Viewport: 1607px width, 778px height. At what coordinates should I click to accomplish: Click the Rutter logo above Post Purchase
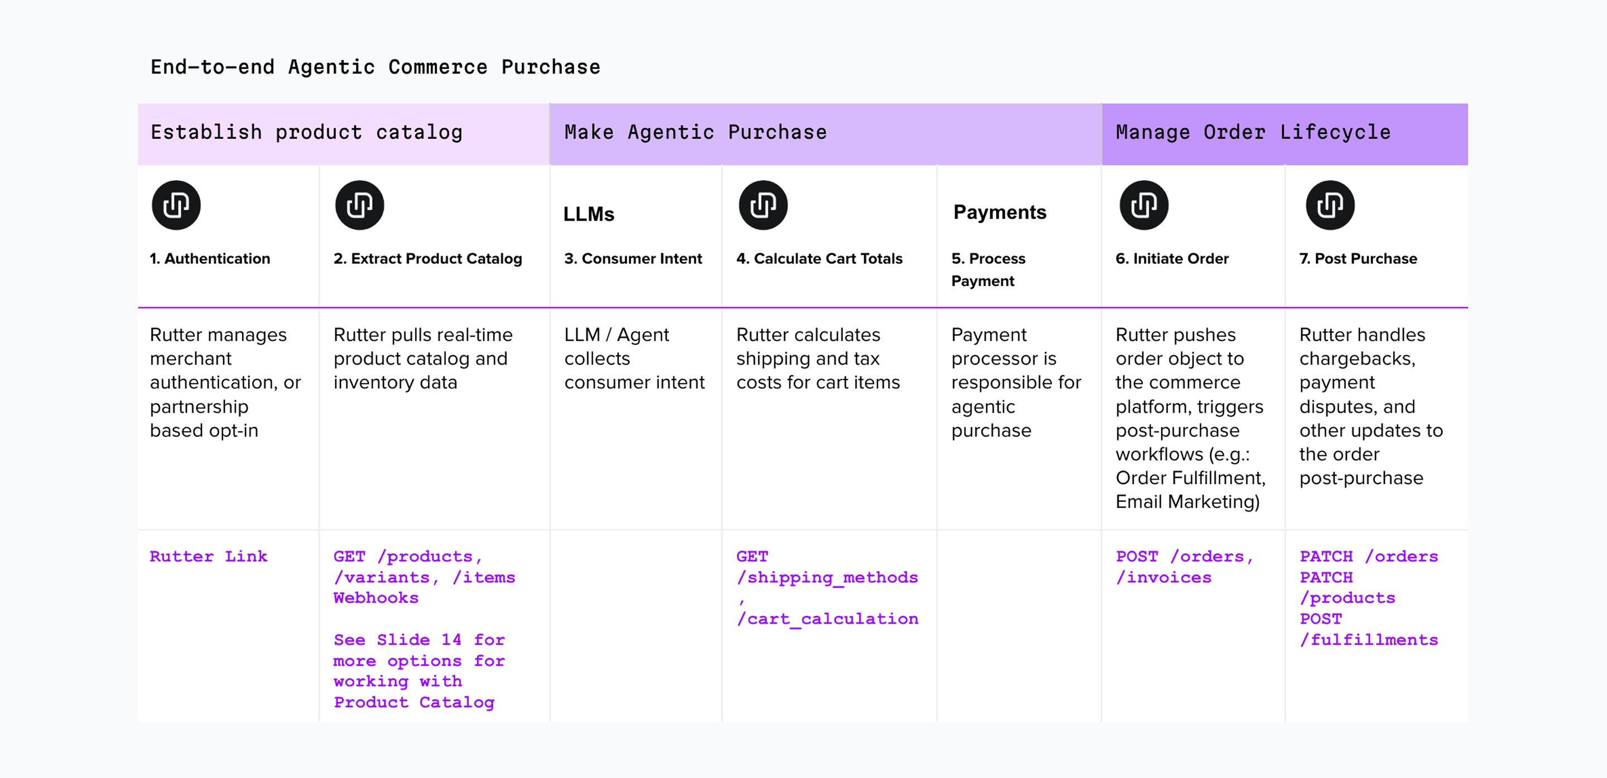coord(1329,205)
